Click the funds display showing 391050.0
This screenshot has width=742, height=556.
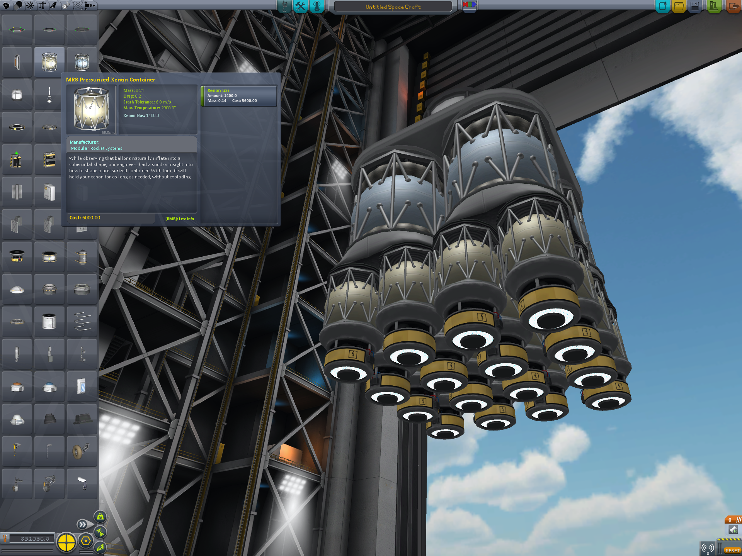[32, 539]
